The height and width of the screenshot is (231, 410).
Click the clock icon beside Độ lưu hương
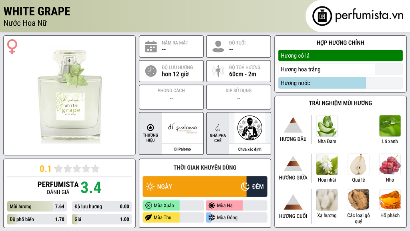pyautogui.click(x=151, y=71)
